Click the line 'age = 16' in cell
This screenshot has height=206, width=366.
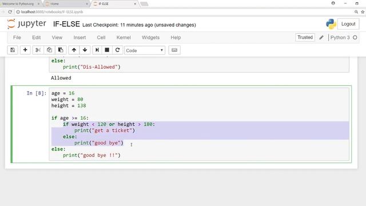click(63, 93)
